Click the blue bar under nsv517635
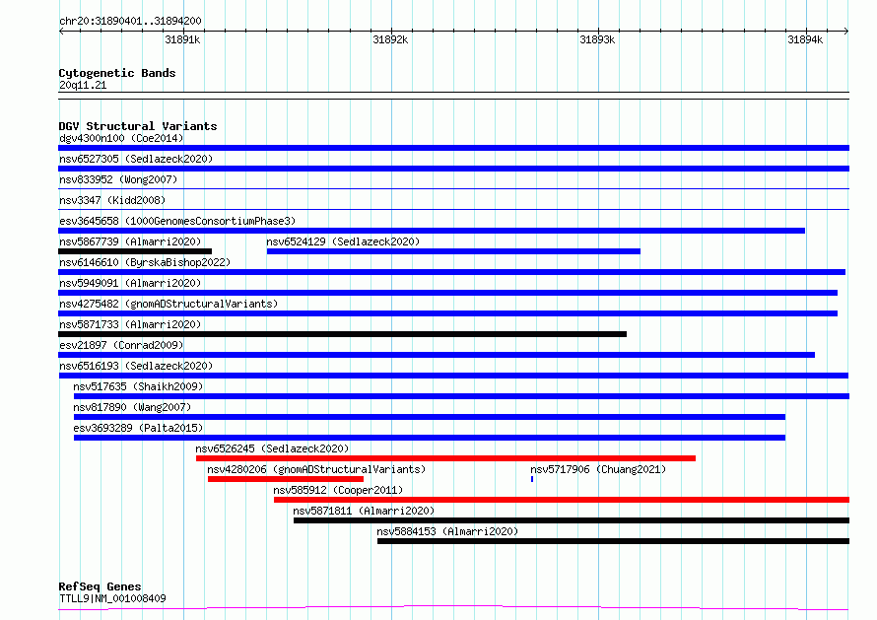The height and width of the screenshot is (620, 877). pos(461,396)
